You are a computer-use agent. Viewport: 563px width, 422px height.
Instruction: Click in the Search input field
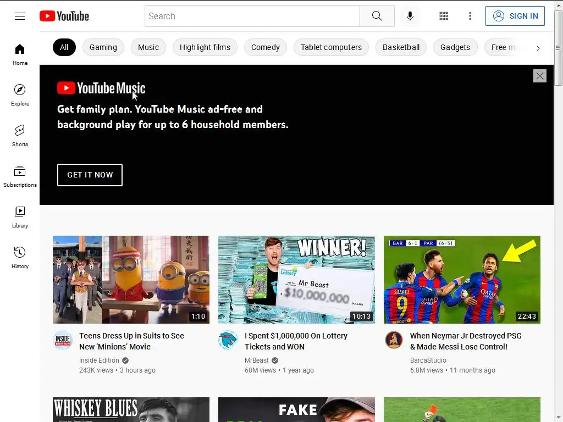pos(252,16)
